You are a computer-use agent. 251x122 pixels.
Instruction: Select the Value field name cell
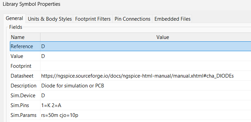click(25, 56)
